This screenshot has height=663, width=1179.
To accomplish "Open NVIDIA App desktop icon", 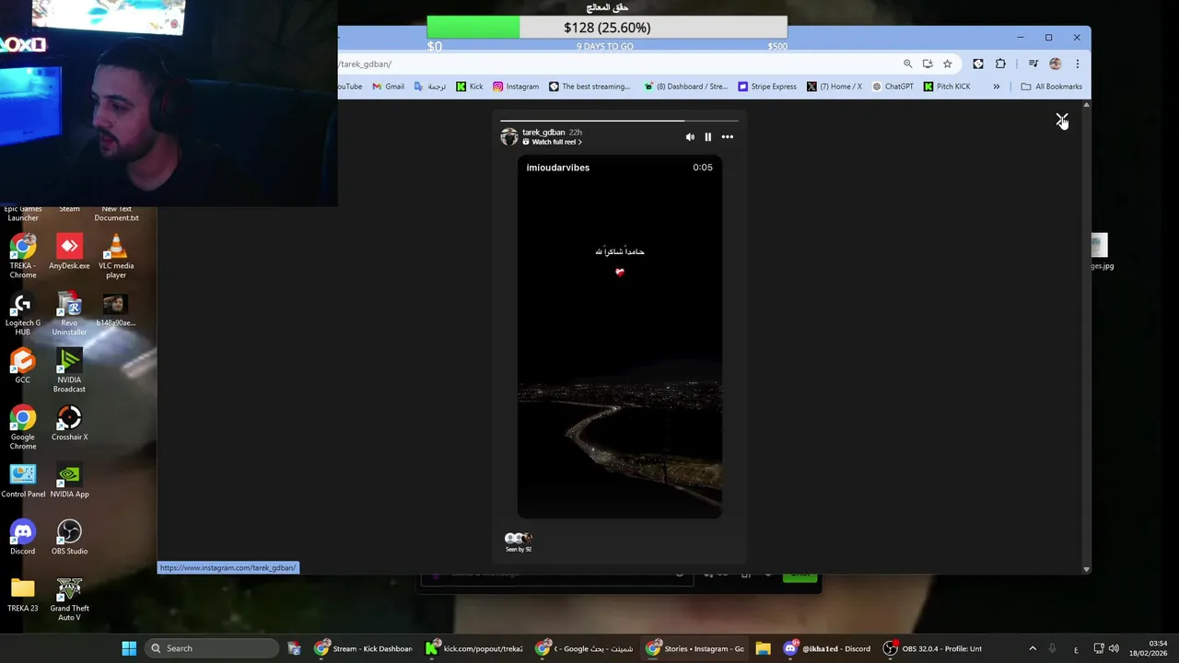I will point(69,481).
